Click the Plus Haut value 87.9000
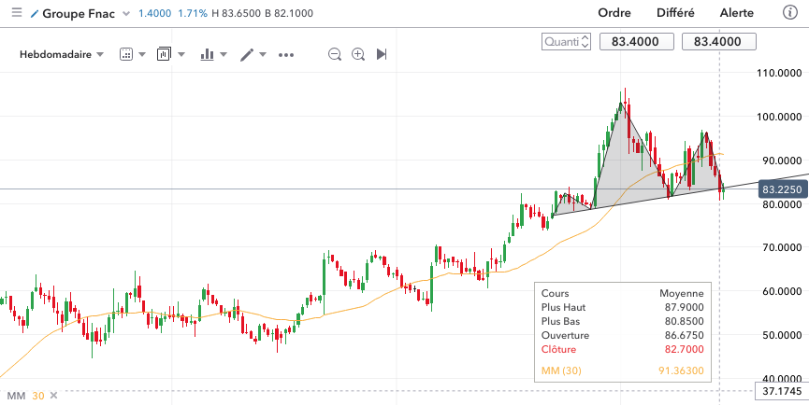The width and height of the screenshot is (809, 405). pyautogui.click(x=684, y=307)
